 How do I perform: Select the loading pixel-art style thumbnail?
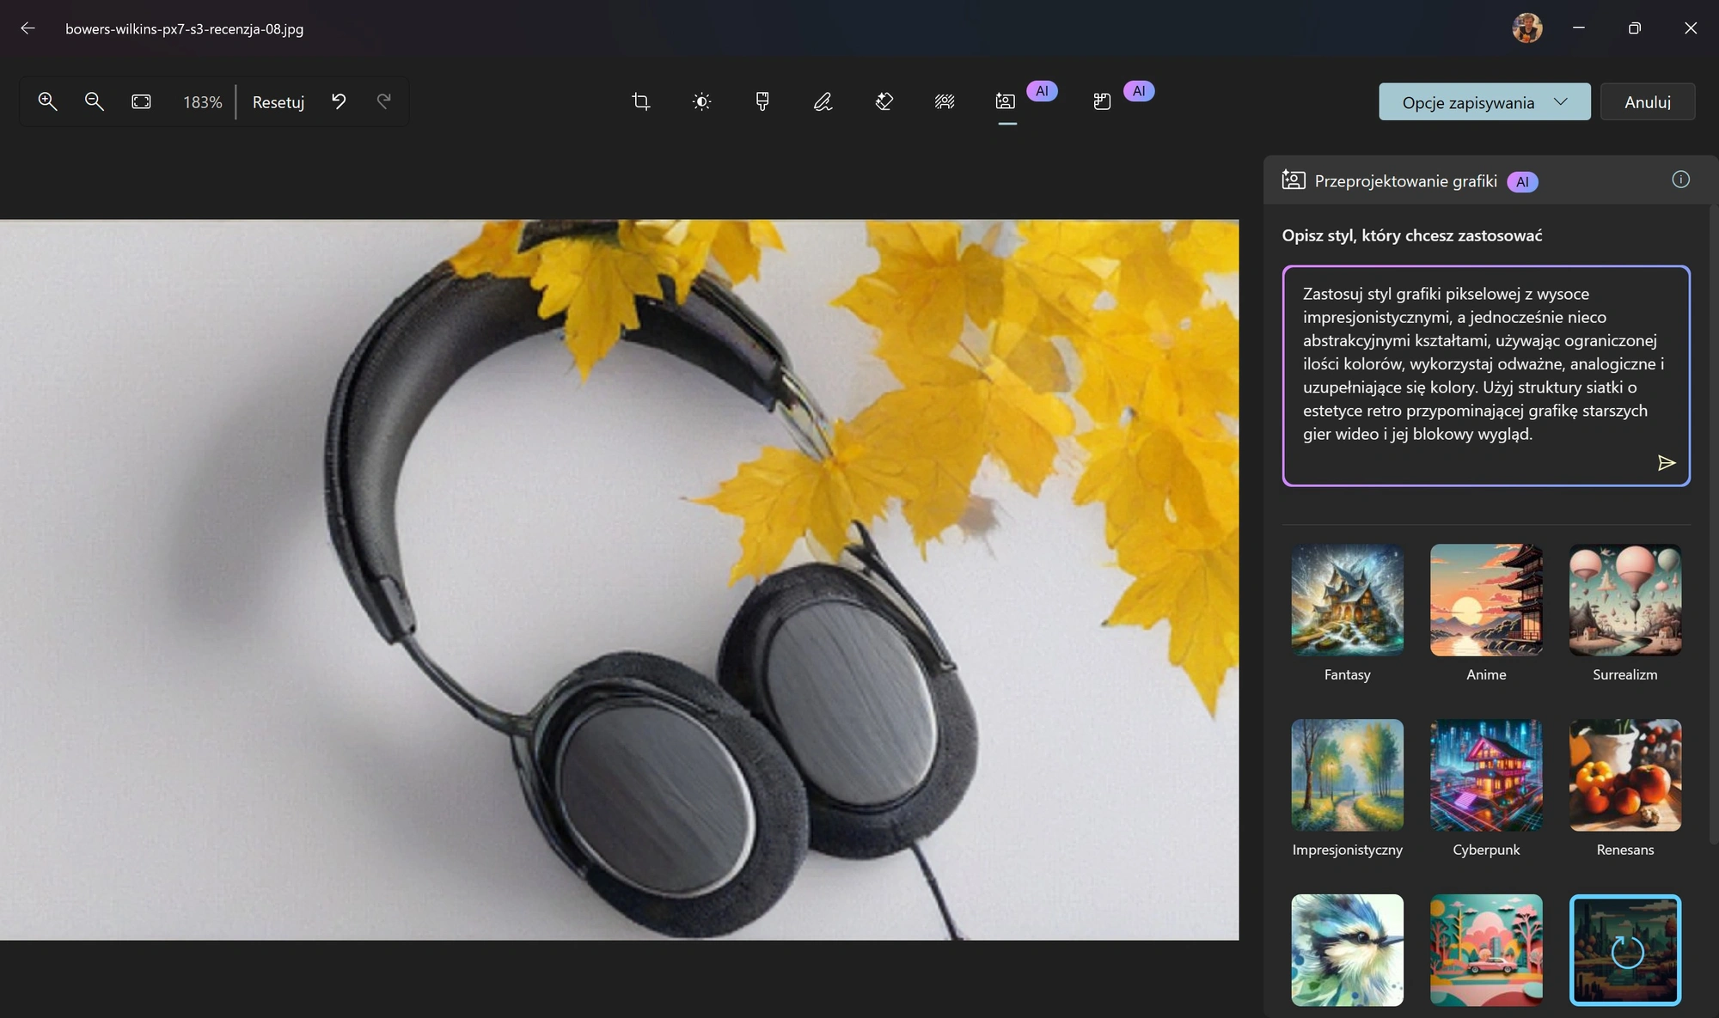[1625, 950]
